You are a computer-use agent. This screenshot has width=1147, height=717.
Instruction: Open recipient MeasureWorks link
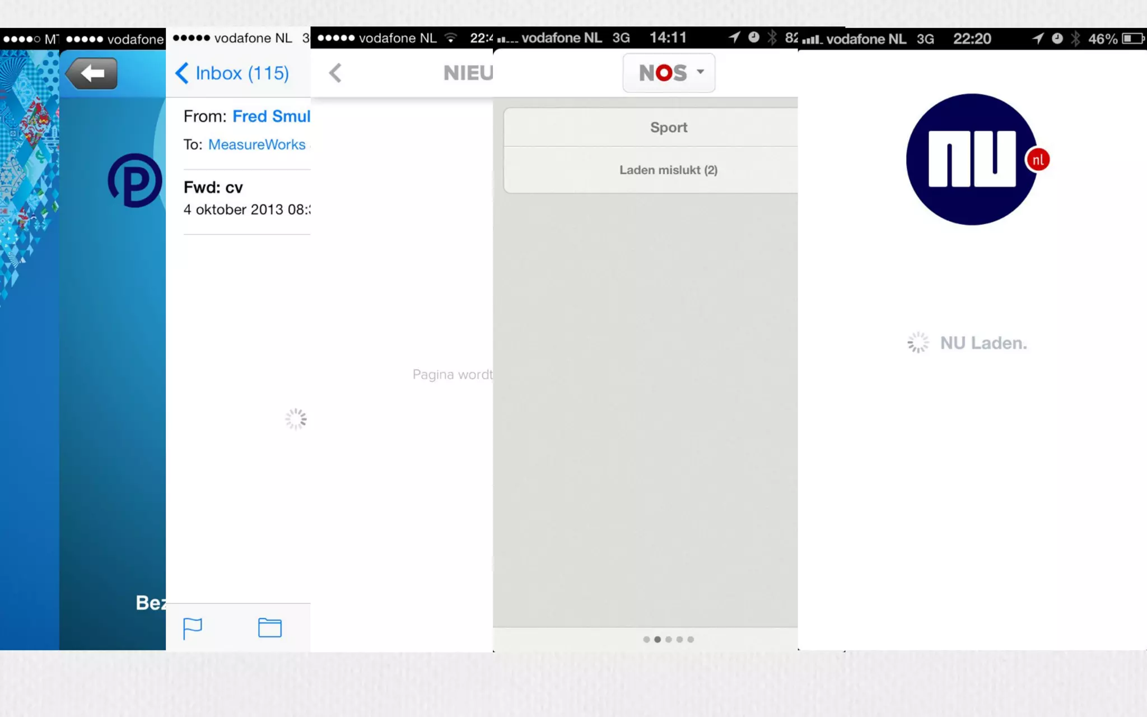(x=257, y=145)
